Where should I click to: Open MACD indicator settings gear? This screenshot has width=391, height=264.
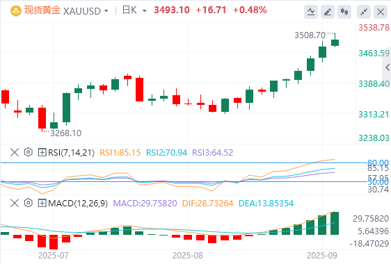[x=29, y=203]
